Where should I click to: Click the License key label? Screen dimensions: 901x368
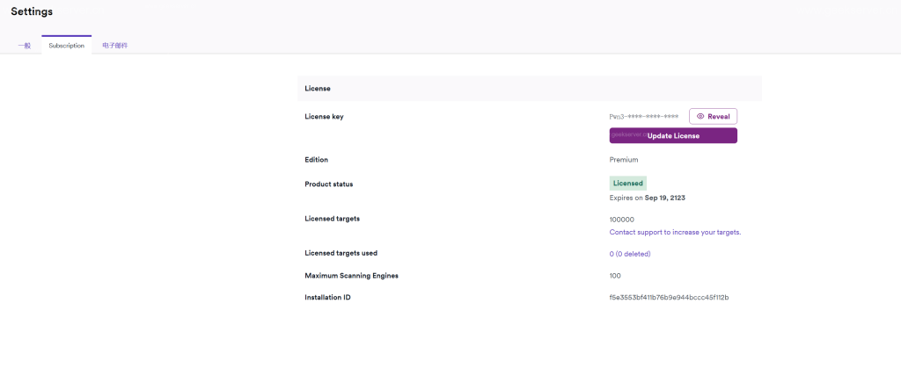[x=324, y=116]
